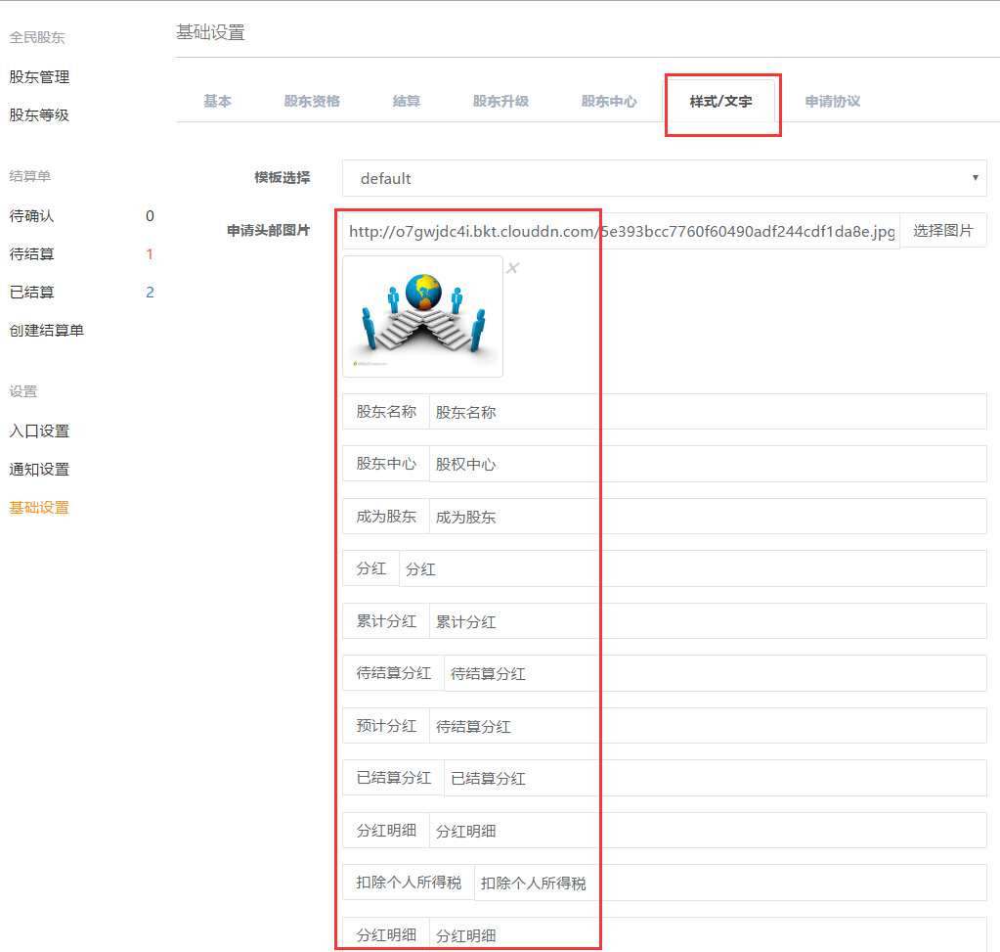The height and width of the screenshot is (952, 1000).
Task: Click the 选择图片 button
Action: (942, 231)
